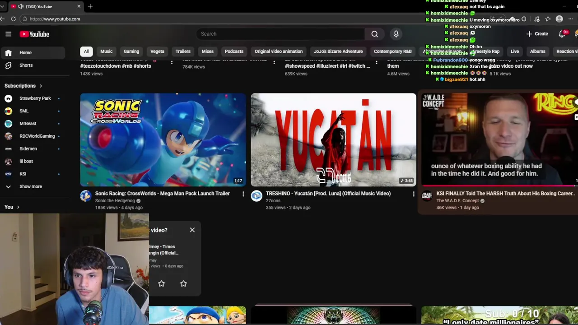Click the Create button

(x=537, y=34)
